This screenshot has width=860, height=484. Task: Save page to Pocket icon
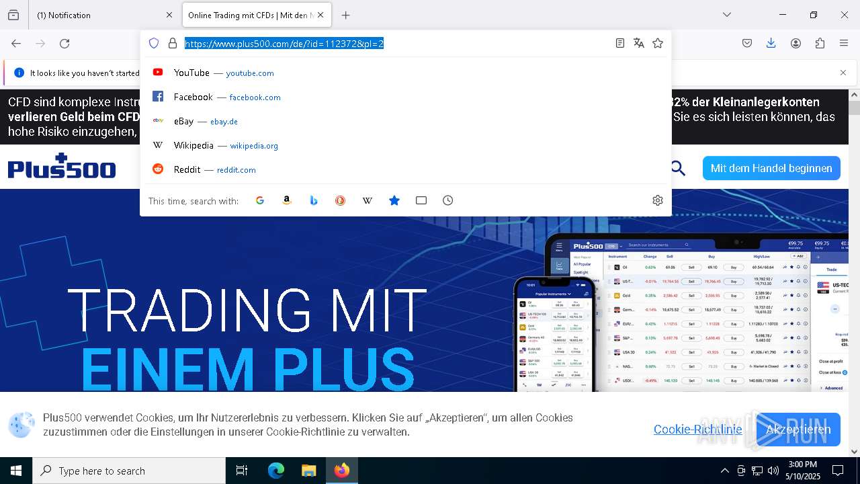coord(747,43)
